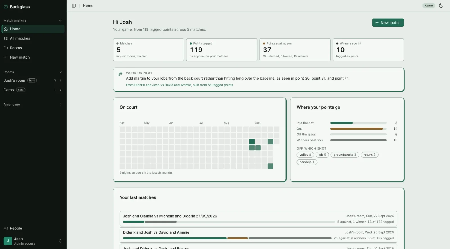Viewport: 450px width, 249px height.
Task: Select the volley 8 chip
Action: point(305,155)
